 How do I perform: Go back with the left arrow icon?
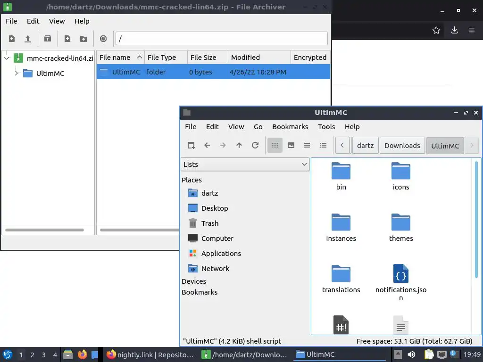click(x=208, y=145)
